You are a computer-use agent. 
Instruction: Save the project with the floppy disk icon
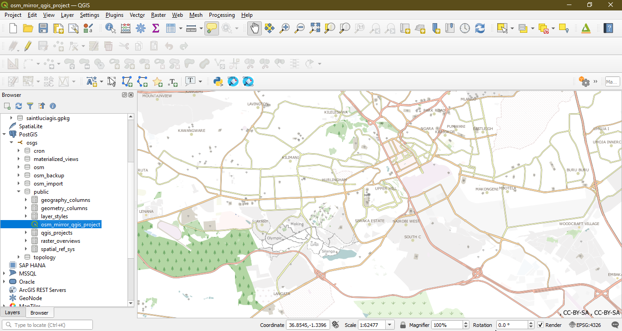43,28
